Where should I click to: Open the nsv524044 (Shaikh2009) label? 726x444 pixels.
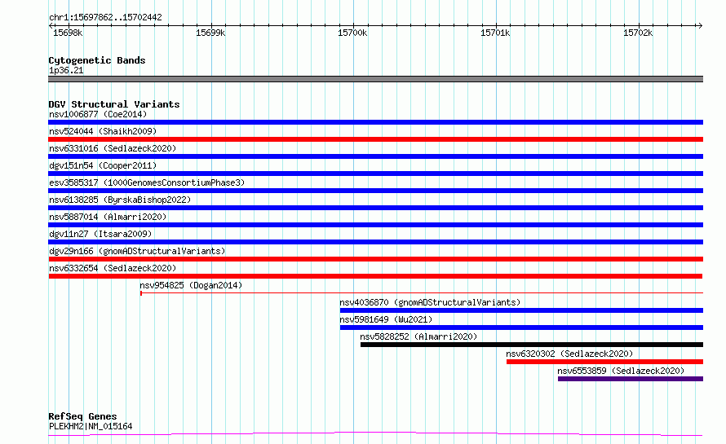103,131
